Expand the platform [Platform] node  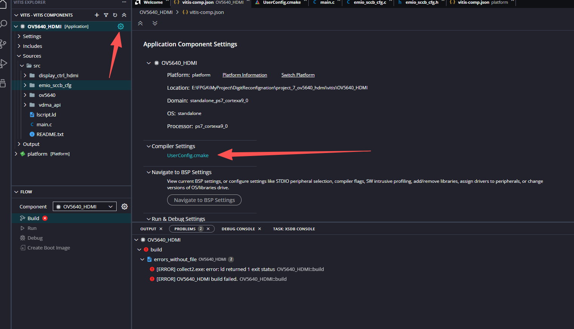point(16,154)
